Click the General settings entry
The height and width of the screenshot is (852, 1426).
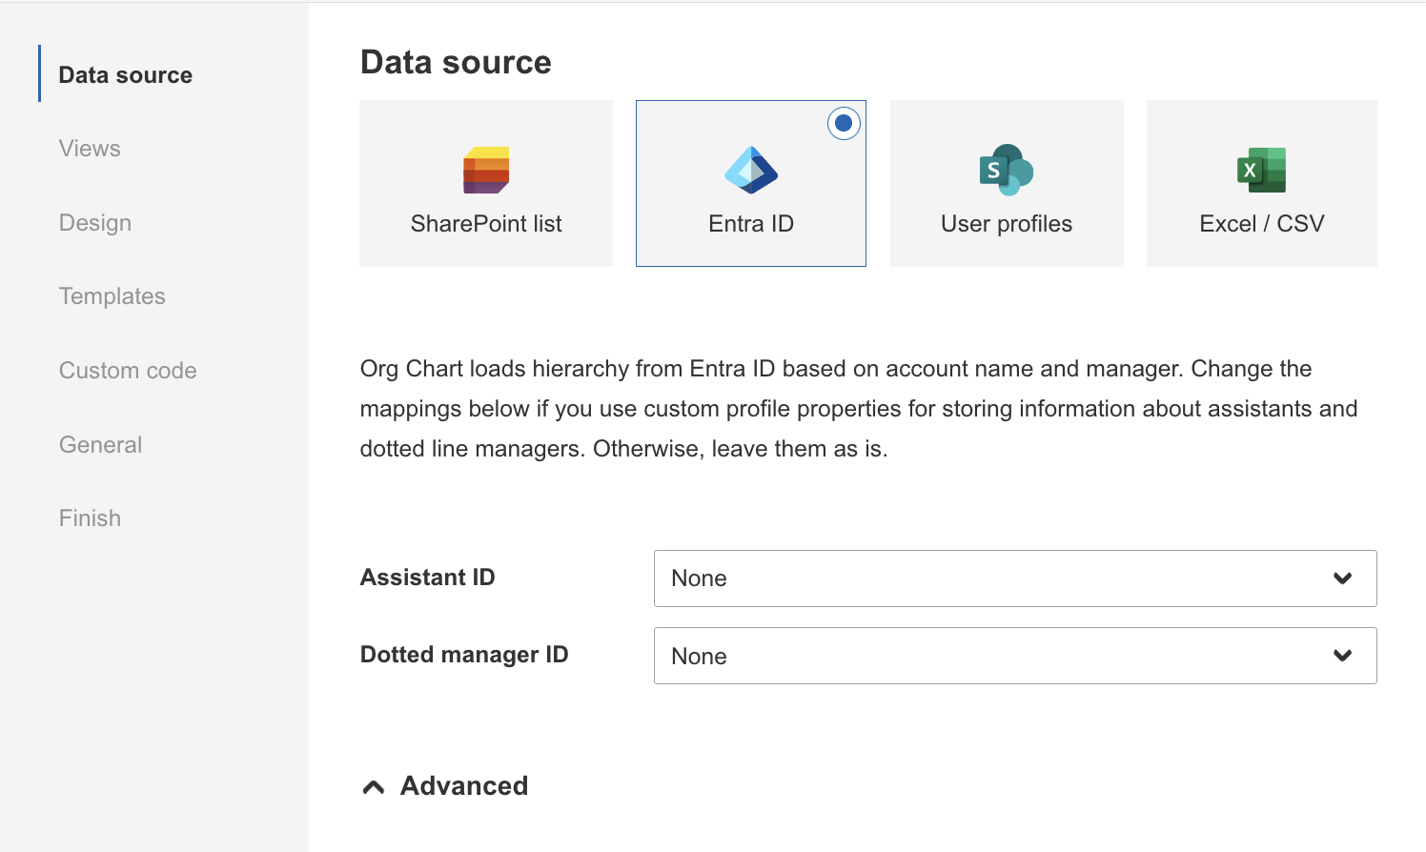tap(100, 444)
